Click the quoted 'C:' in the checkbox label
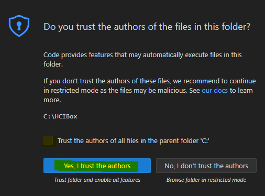 (205, 141)
